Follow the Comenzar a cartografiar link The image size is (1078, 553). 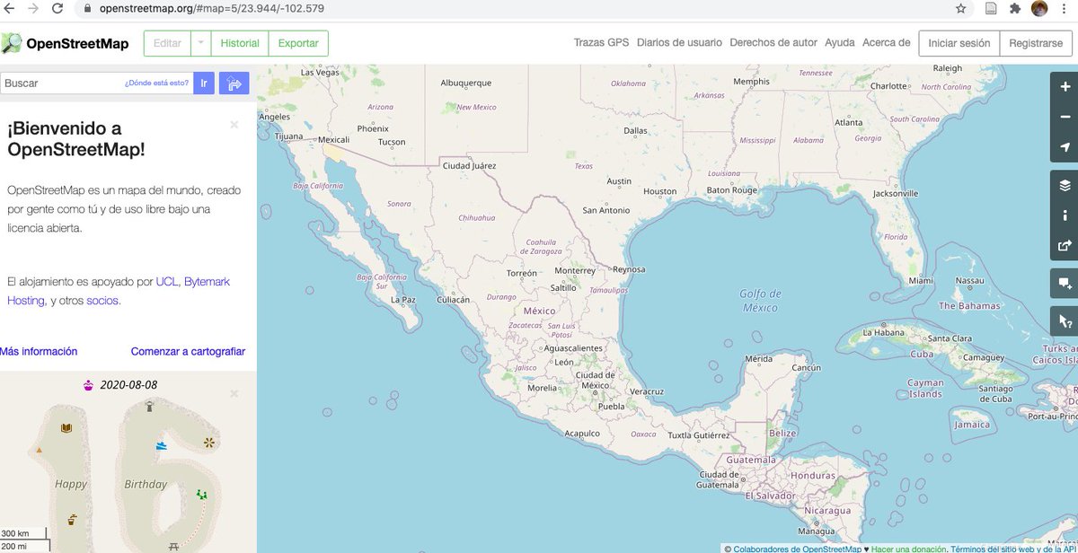[x=189, y=351]
